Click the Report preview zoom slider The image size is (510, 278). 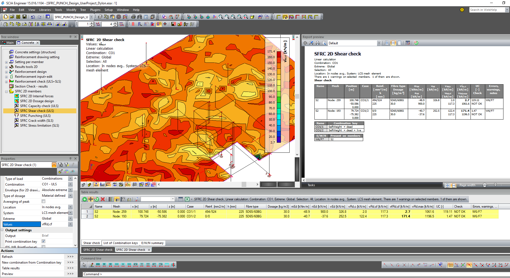pos(495,185)
